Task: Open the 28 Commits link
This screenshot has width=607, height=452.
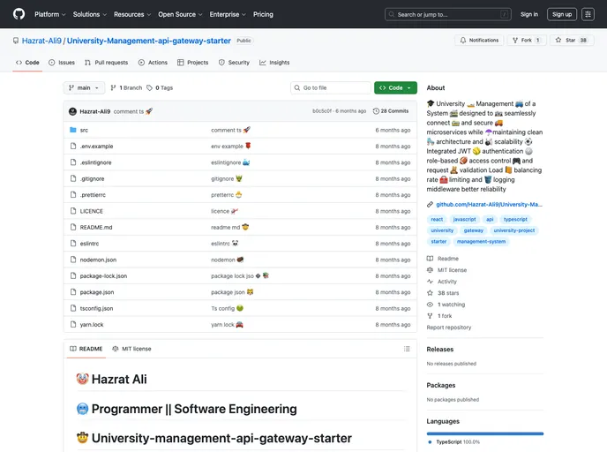Action: pyautogui.click(x=391, y=111)
